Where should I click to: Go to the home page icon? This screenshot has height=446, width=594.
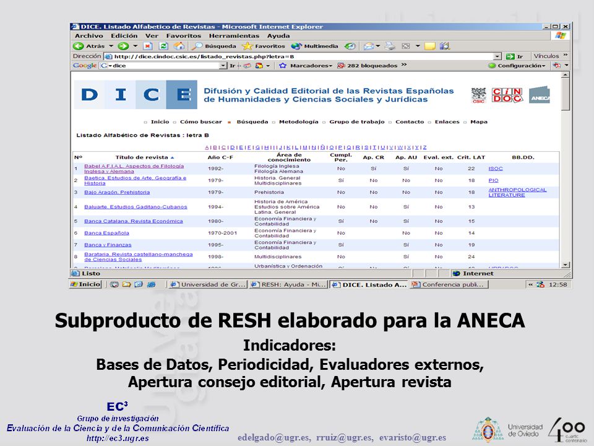(179, 46)
